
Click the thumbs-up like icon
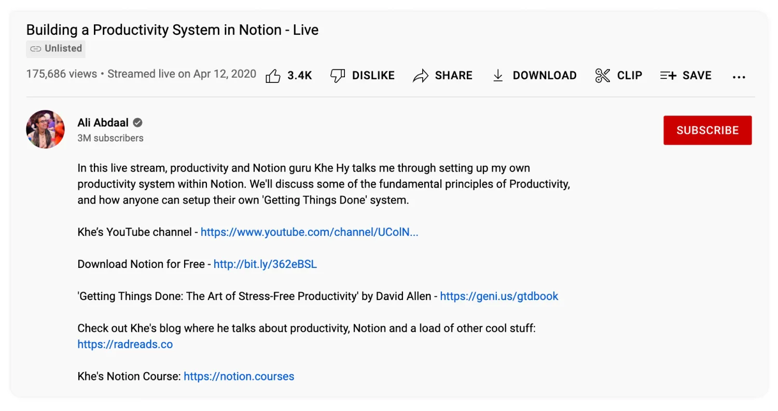click(273, 76)
